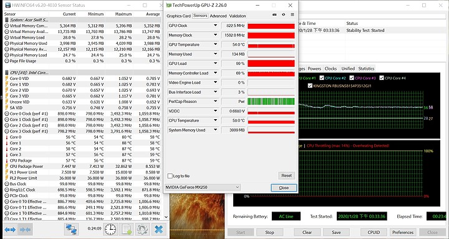Click the Reset button in GPU-Z
The image size is (449, 239).
pyautogui.click(x=286, y=175)
